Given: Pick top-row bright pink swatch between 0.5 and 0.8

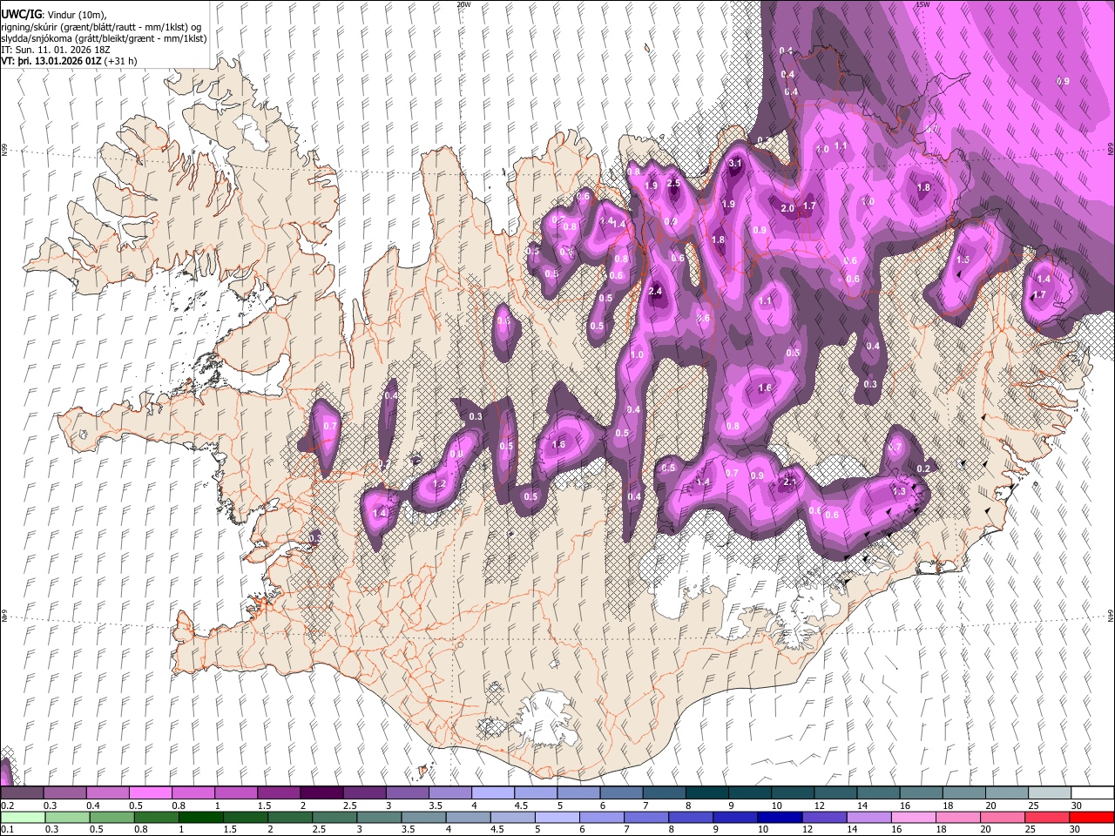Looking at the screenshot, I should 150,793.
